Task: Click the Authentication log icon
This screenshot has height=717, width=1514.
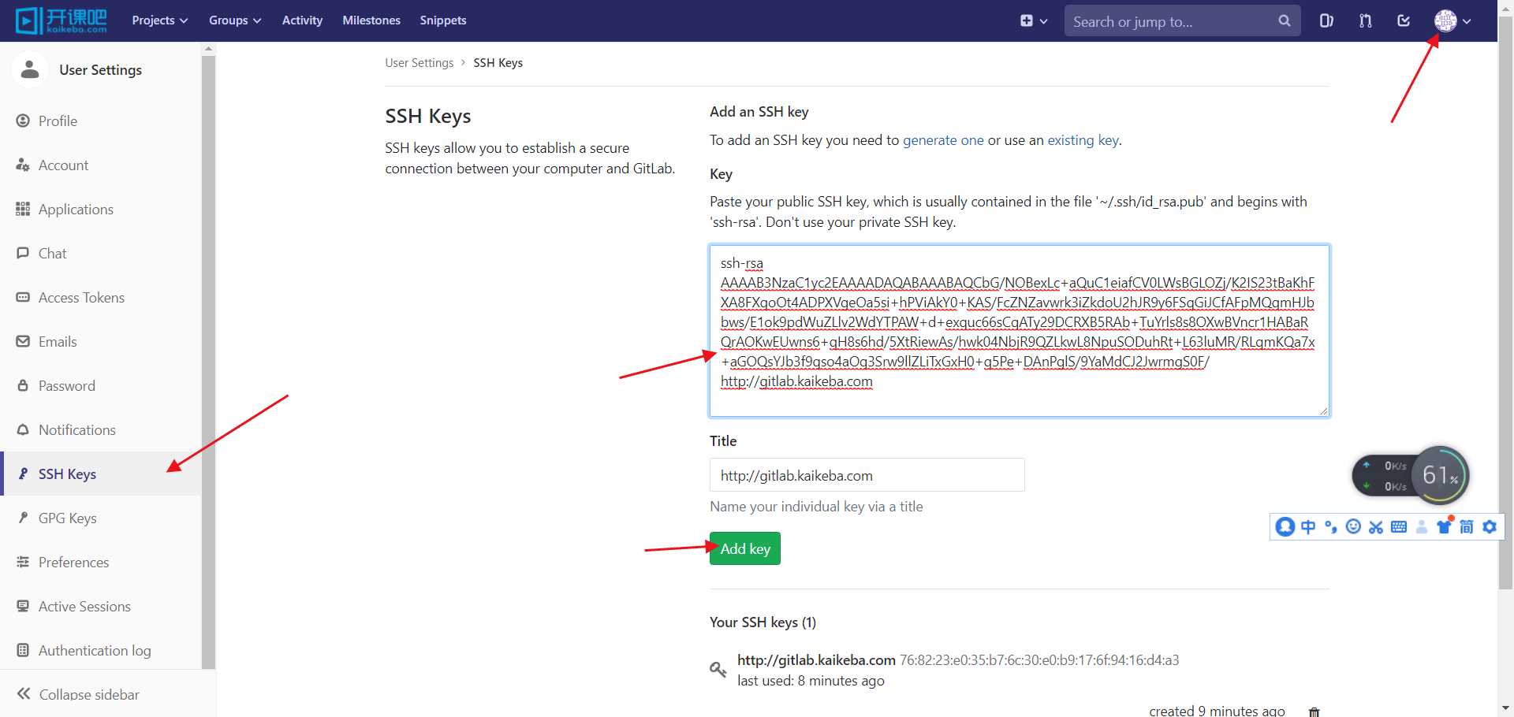Action: pyautogui.click(x=23, y=650)
